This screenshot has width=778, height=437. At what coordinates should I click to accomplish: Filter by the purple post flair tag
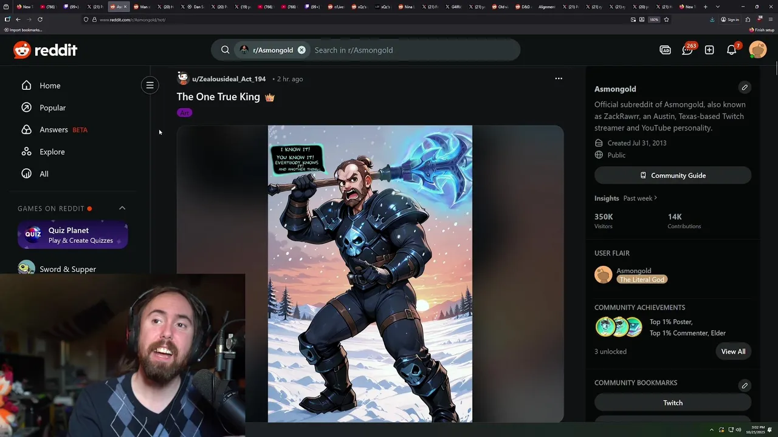coord(184,113)
